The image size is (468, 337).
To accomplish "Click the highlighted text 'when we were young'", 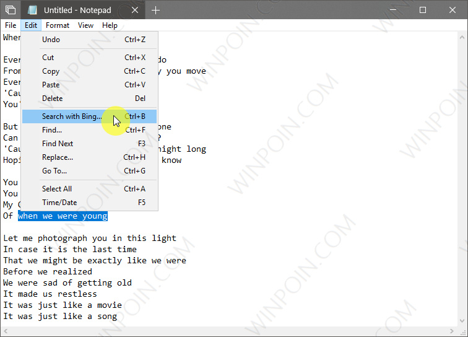I will (63, 216).
